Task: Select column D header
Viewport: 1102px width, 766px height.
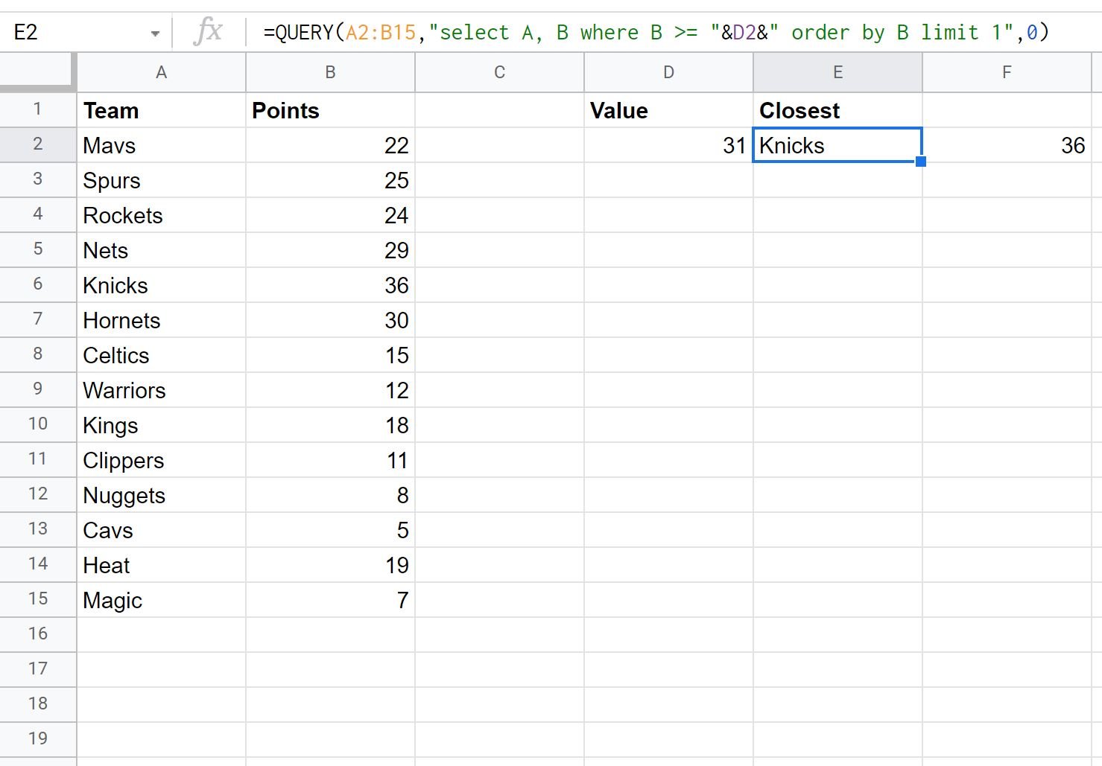Action: 668,73
